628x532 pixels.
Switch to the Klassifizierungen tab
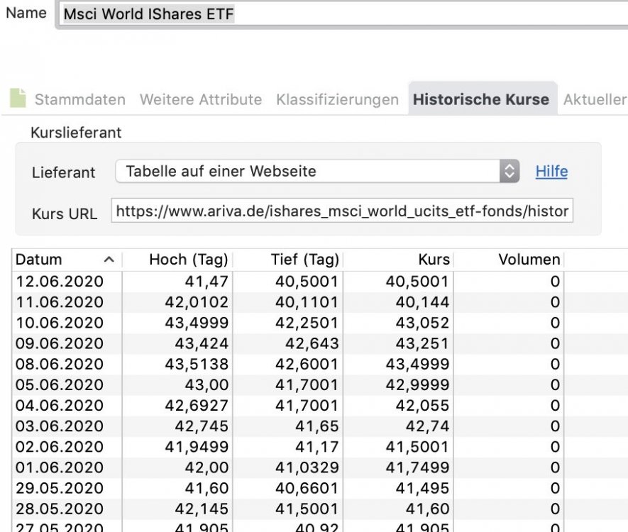point(337,99)
